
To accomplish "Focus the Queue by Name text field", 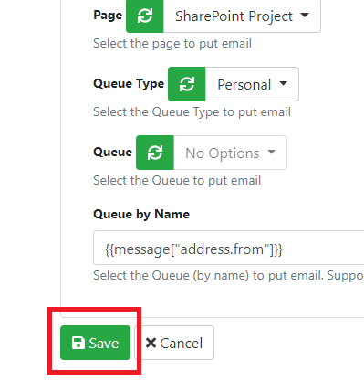I will point(229,248).
